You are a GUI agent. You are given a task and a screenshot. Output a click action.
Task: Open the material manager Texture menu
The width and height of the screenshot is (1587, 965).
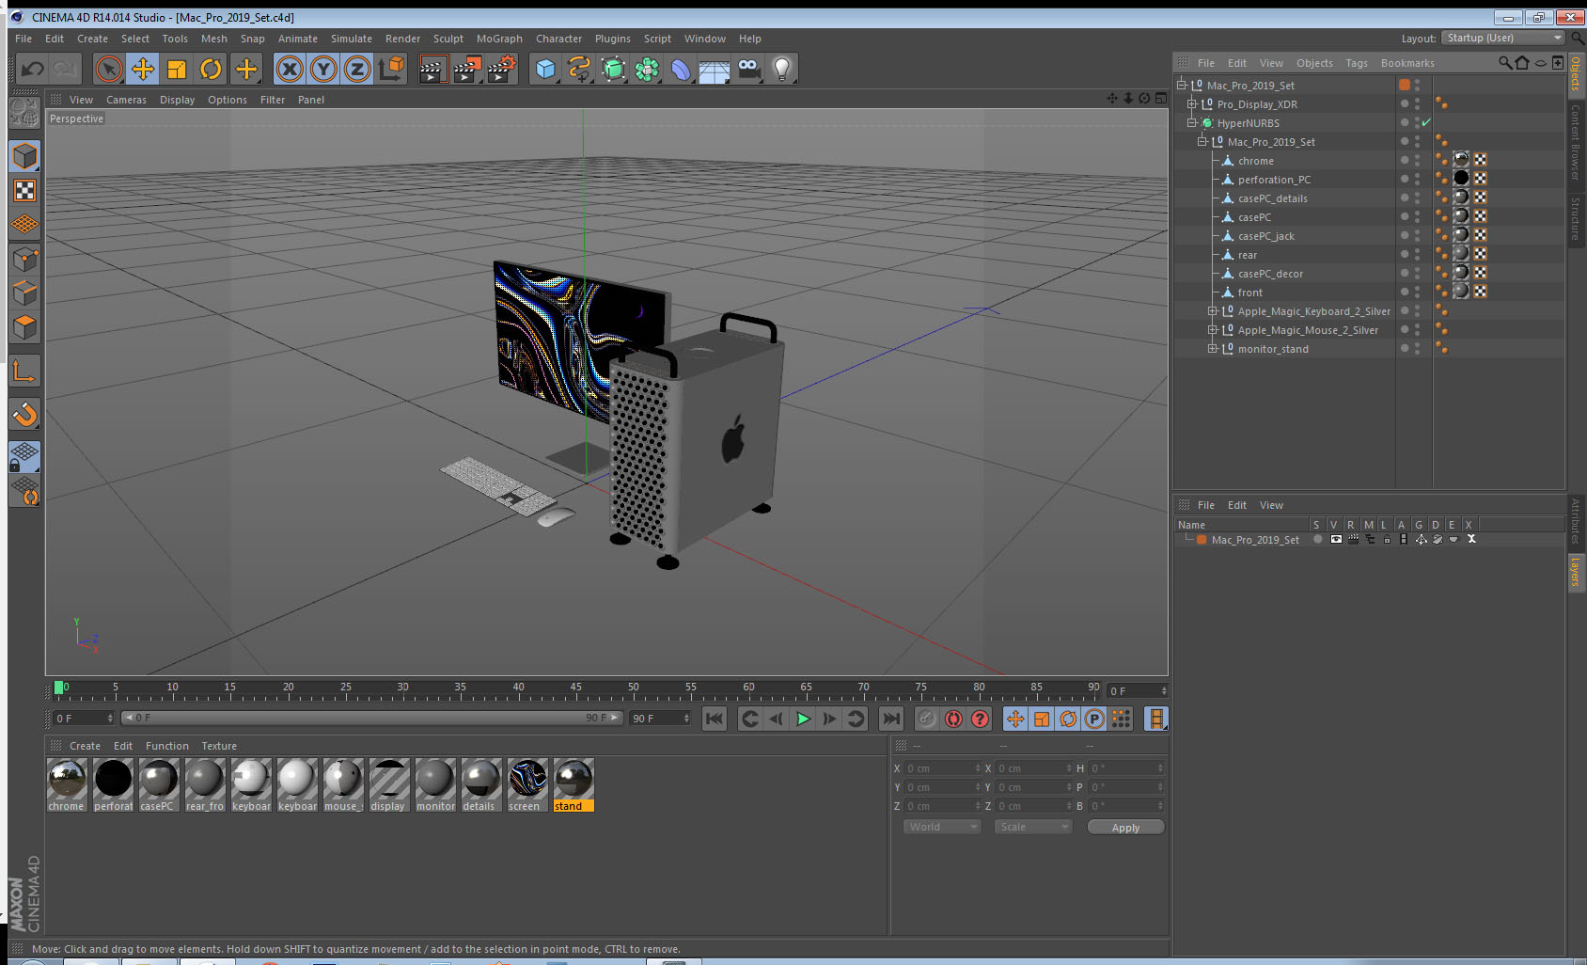tap(218, 746)
